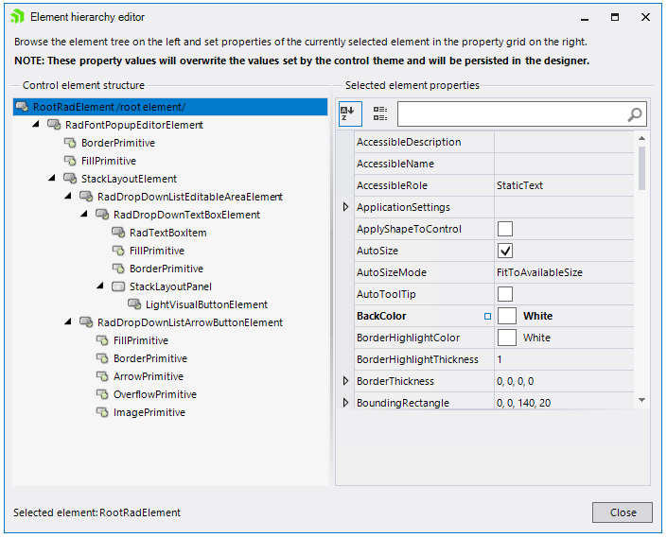
Task: Select the AccessibleName property row
Action: (x=494, y=164)
